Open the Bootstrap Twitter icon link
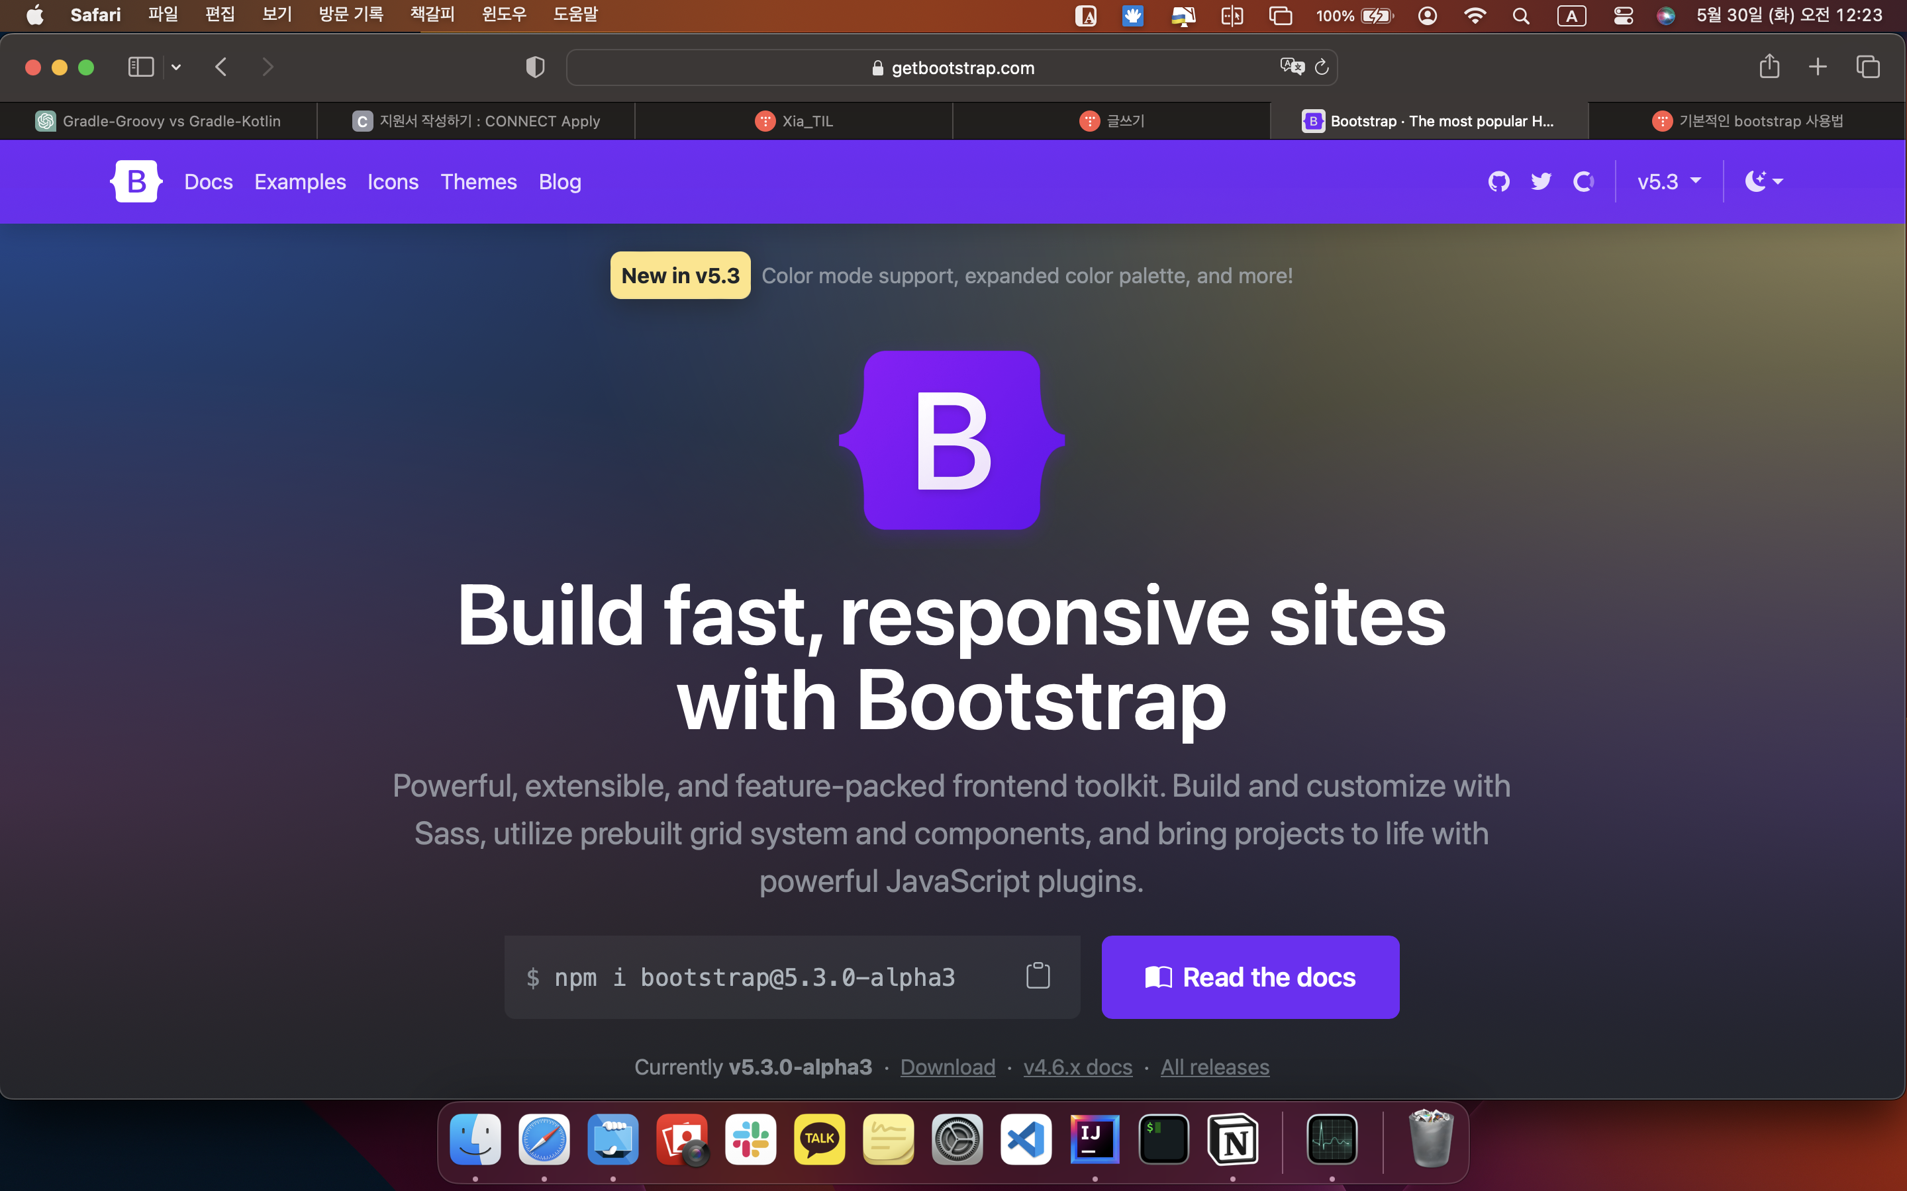1907x1191 pixels. 1541,182
